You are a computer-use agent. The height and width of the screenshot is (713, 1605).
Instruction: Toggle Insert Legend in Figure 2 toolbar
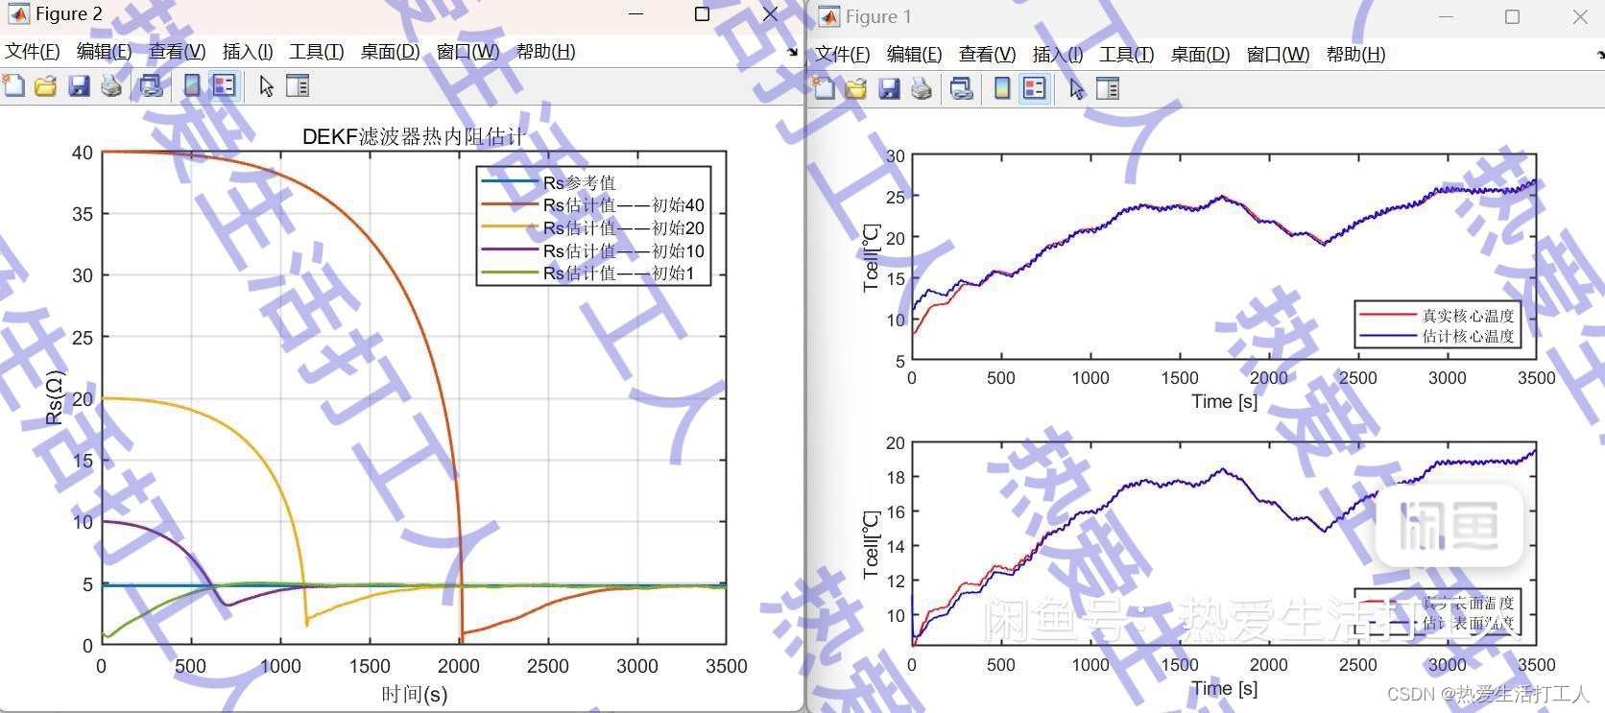(x=224, y=86)
